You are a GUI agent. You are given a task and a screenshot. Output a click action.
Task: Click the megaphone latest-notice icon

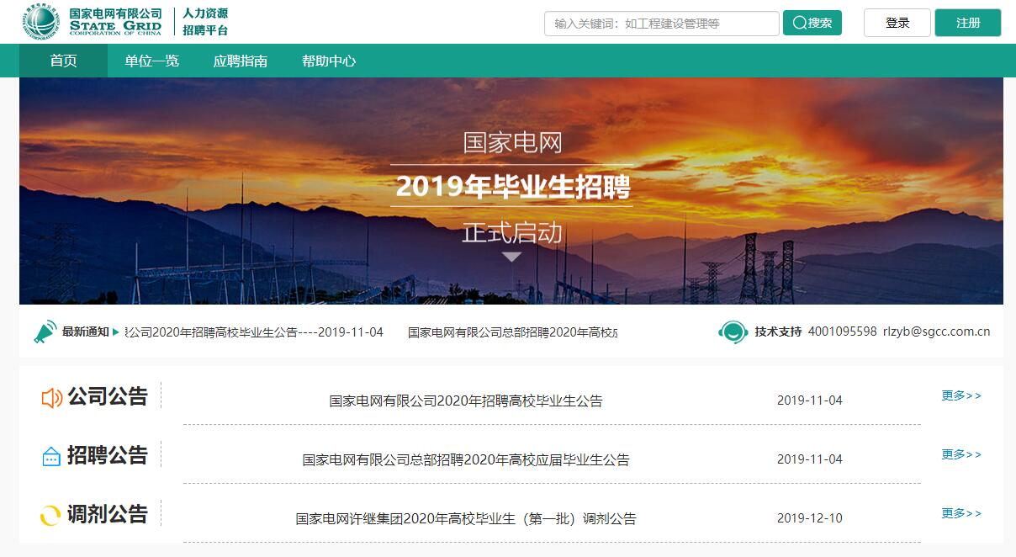(x=45, y=332)
